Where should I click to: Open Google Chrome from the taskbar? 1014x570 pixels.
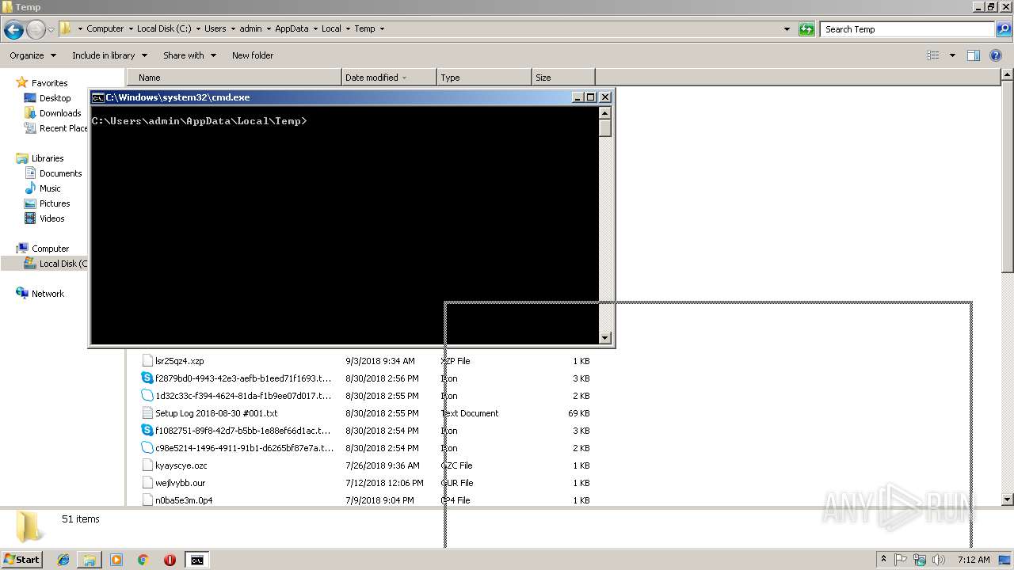click(143, 560)
